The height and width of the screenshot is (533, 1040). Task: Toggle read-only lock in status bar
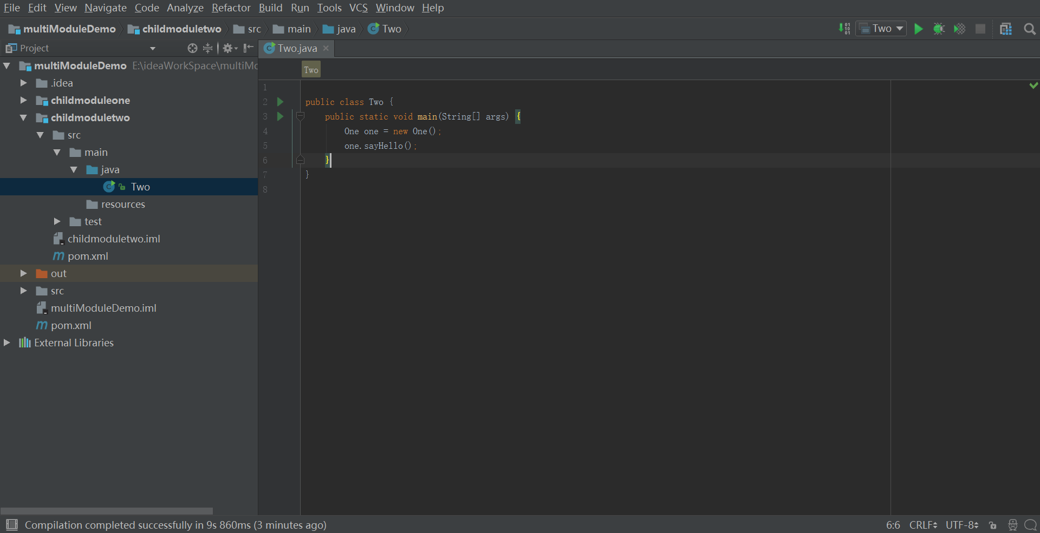coord(993,525)
